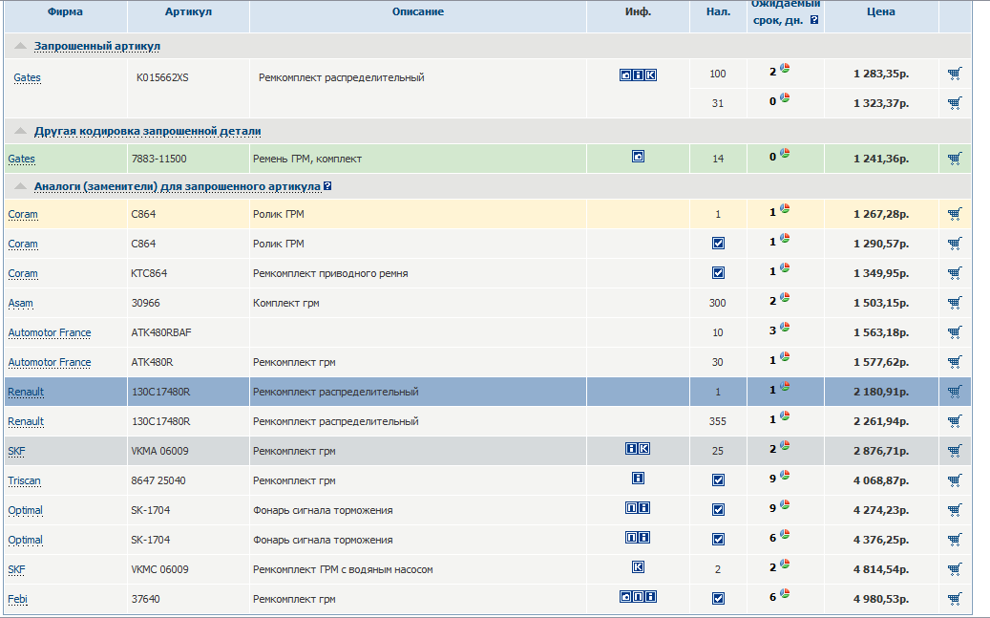Toggle availability checkbox for Coram KTC864
The width and height of the screenshot is (990, 618).
point(718,273)
